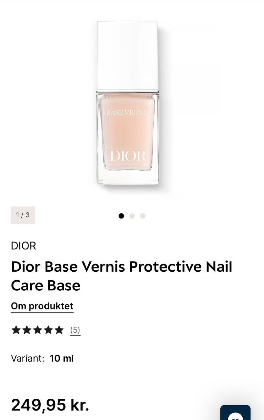Image resolution: width=264 pixels, height=420 pixels.
Task: Select the active first carousel dot
Action: tap(121, 216)
